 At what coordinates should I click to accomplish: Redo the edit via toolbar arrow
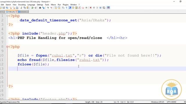[35, 8]
